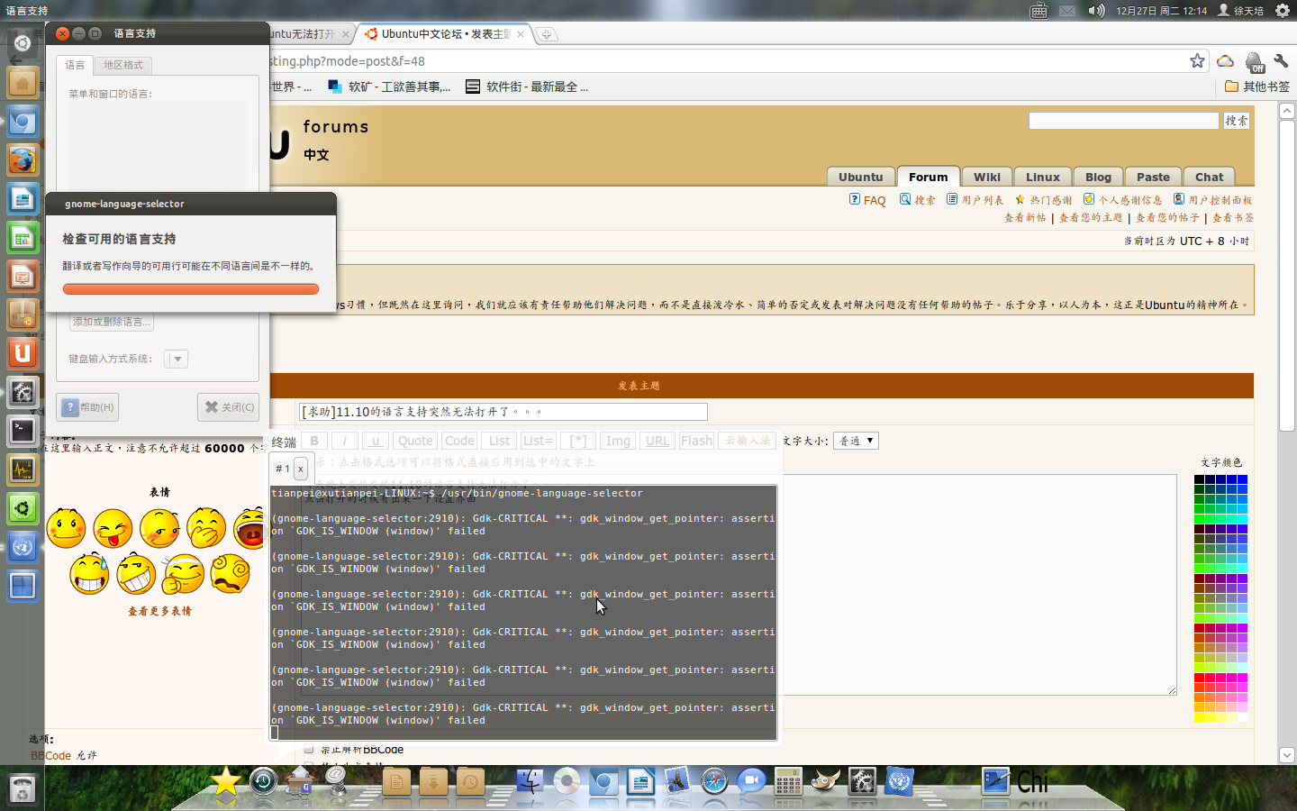
Task: Open the system volume indicator
Action: click(x=1096, y=11)
